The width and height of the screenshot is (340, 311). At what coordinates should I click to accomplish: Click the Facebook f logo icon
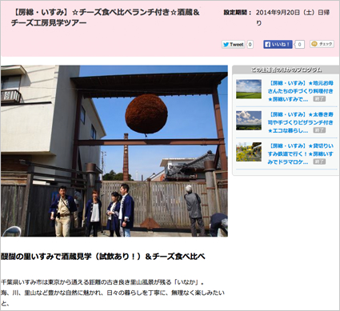click(x=268, y=45)
